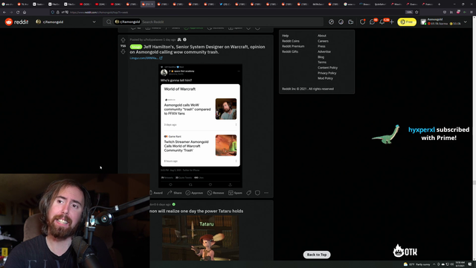The width and height of the screenshot is (476, 268).
Task: Close the active Reddit browser tab
Action: point(152,4)
